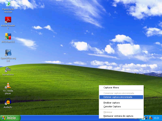Image resolution: width=162 pixels, height=121 pixels.
Task: Click the burnatonce desktop shortcut
Action: (x=8, y=69)
